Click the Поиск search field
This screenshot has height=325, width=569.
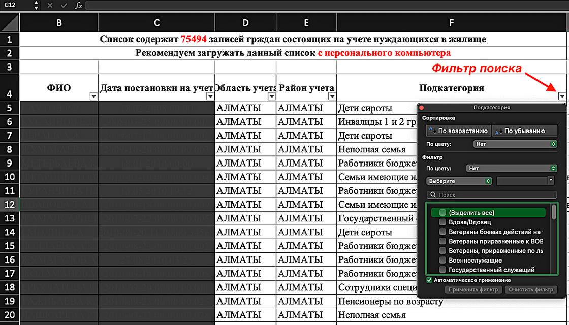[x=492, y=194]
